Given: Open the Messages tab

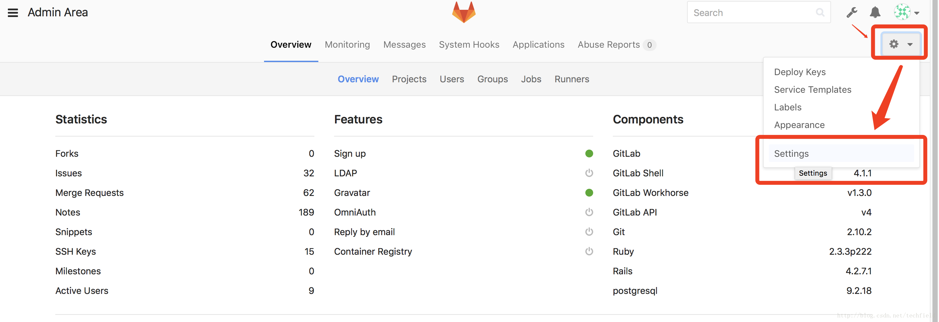Looking at the screenshot, I should click(x=404, y=45).
